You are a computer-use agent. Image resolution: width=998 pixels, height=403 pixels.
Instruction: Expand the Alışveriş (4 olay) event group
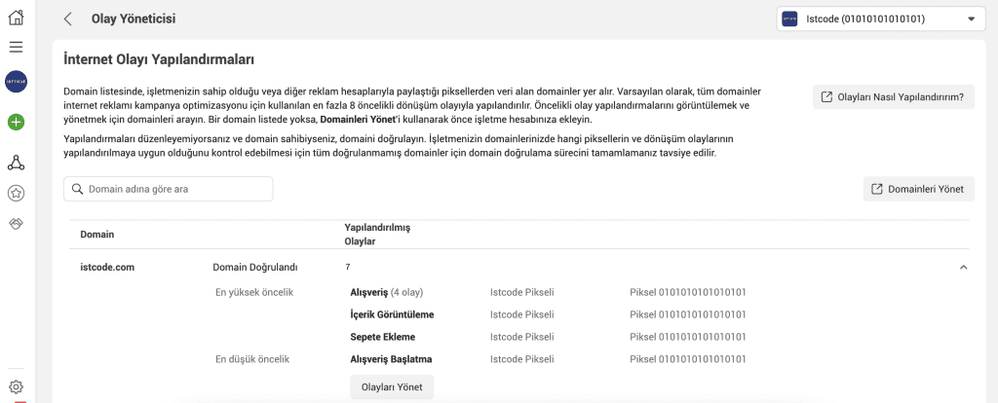click(386, 292)
